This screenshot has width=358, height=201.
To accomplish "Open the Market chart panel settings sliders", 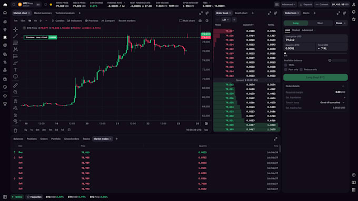I will (207, 13).
